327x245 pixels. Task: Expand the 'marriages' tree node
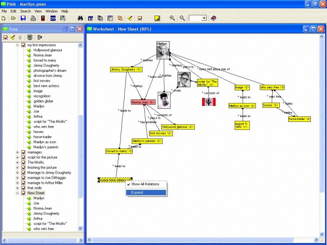point(18,152)
